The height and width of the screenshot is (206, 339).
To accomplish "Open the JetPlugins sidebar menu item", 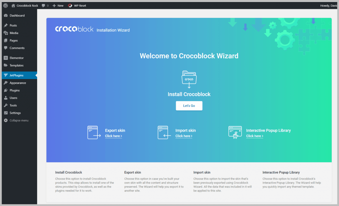I will (x=17, y=75).
